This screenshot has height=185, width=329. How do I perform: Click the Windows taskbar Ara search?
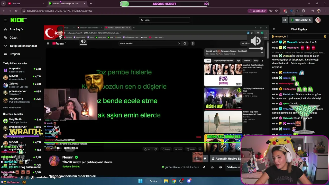(153, 181)
